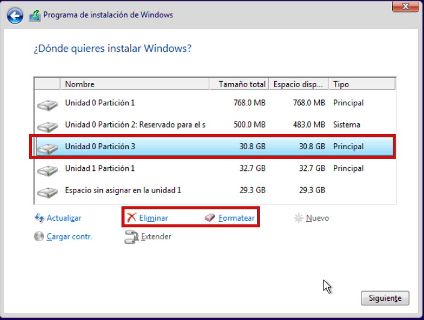The image size is (424, 320).
Task: Continue with the Siguiente button
Action: click(385, 298)
